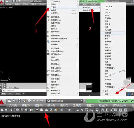Open the Customize Quick Access Toolbar arrow
Viewport: 134px width, 128px height.
(84, 101)
